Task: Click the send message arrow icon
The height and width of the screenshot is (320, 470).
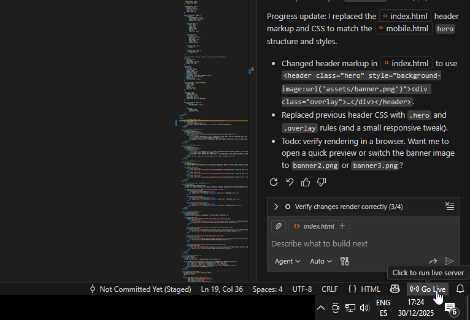Action: (x=449, y=261)
